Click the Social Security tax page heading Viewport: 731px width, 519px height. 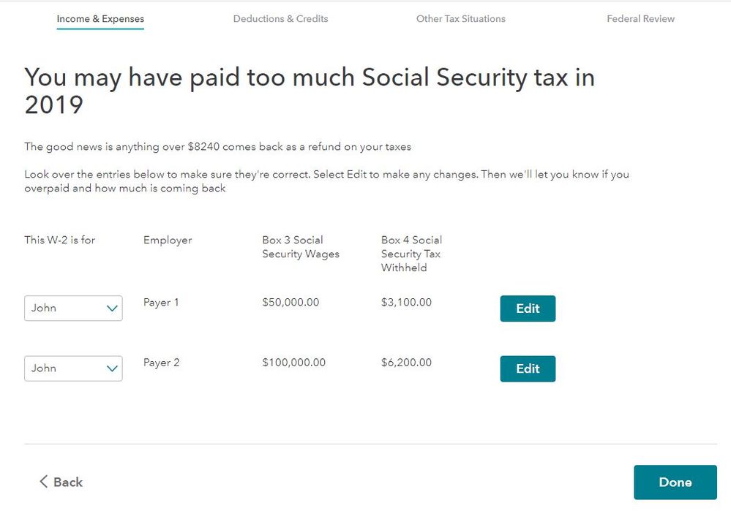(310, 91)
